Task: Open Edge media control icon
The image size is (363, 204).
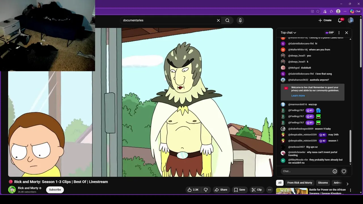Action: (x=325, y=11)
